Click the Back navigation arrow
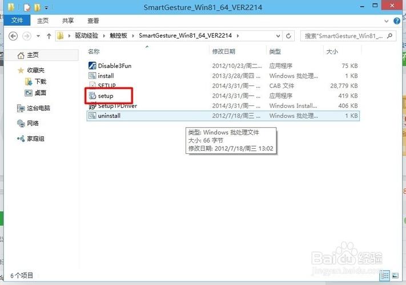Screen dimensions: 406x285 tap(13, 36)
